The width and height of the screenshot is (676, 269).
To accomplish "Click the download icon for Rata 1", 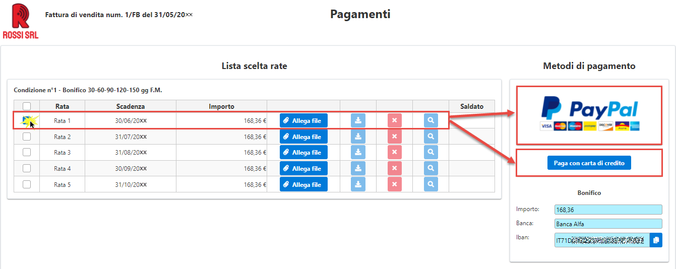I will (358, 120).
